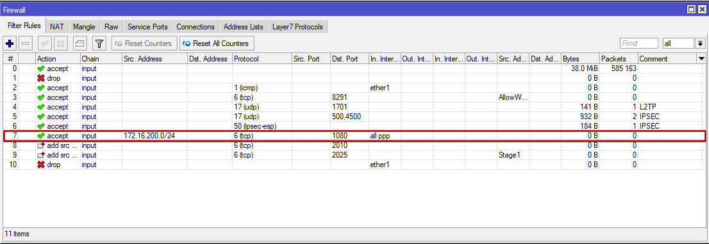Click the 'all ppp' interface cell

(x=385, y=136)
